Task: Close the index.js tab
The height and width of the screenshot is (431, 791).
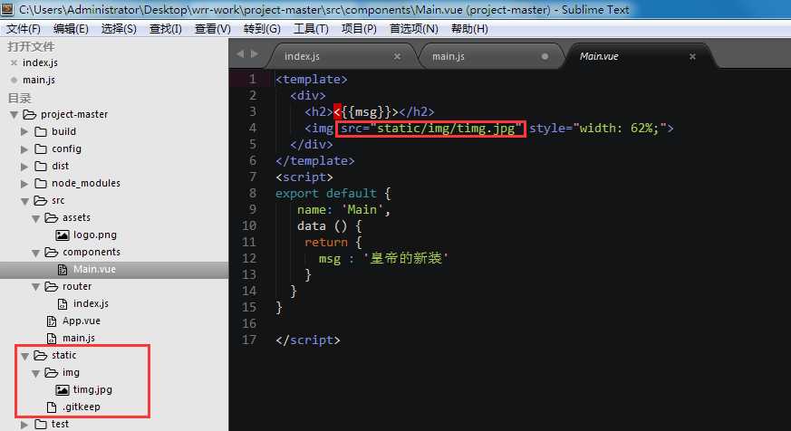Action: coord(398,56)
